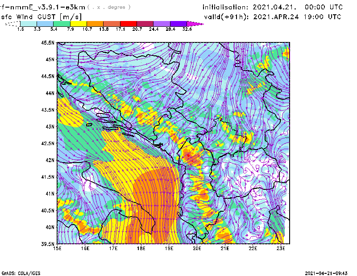Click the 40.5N latitude label
This screenshot has width=357, height=276.
point(48,211)
